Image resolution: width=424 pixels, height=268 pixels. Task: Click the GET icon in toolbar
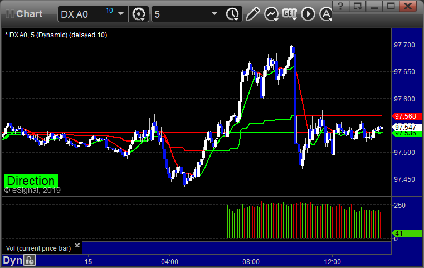click(x=290, y=14)
